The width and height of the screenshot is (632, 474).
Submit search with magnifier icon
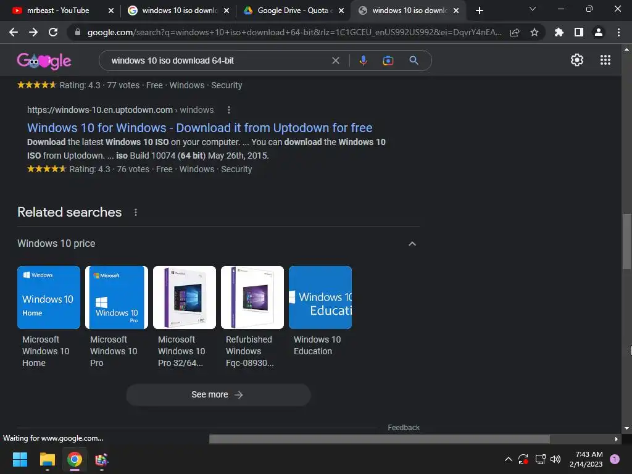[x=414, y=60]
